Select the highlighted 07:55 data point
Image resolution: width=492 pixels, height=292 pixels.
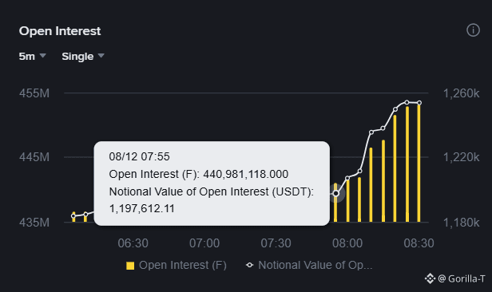click(335, 194)
